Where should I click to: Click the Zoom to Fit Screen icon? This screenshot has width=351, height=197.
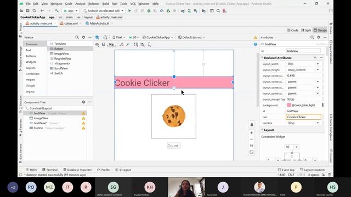pyautogui.click(x=251, y=152)
